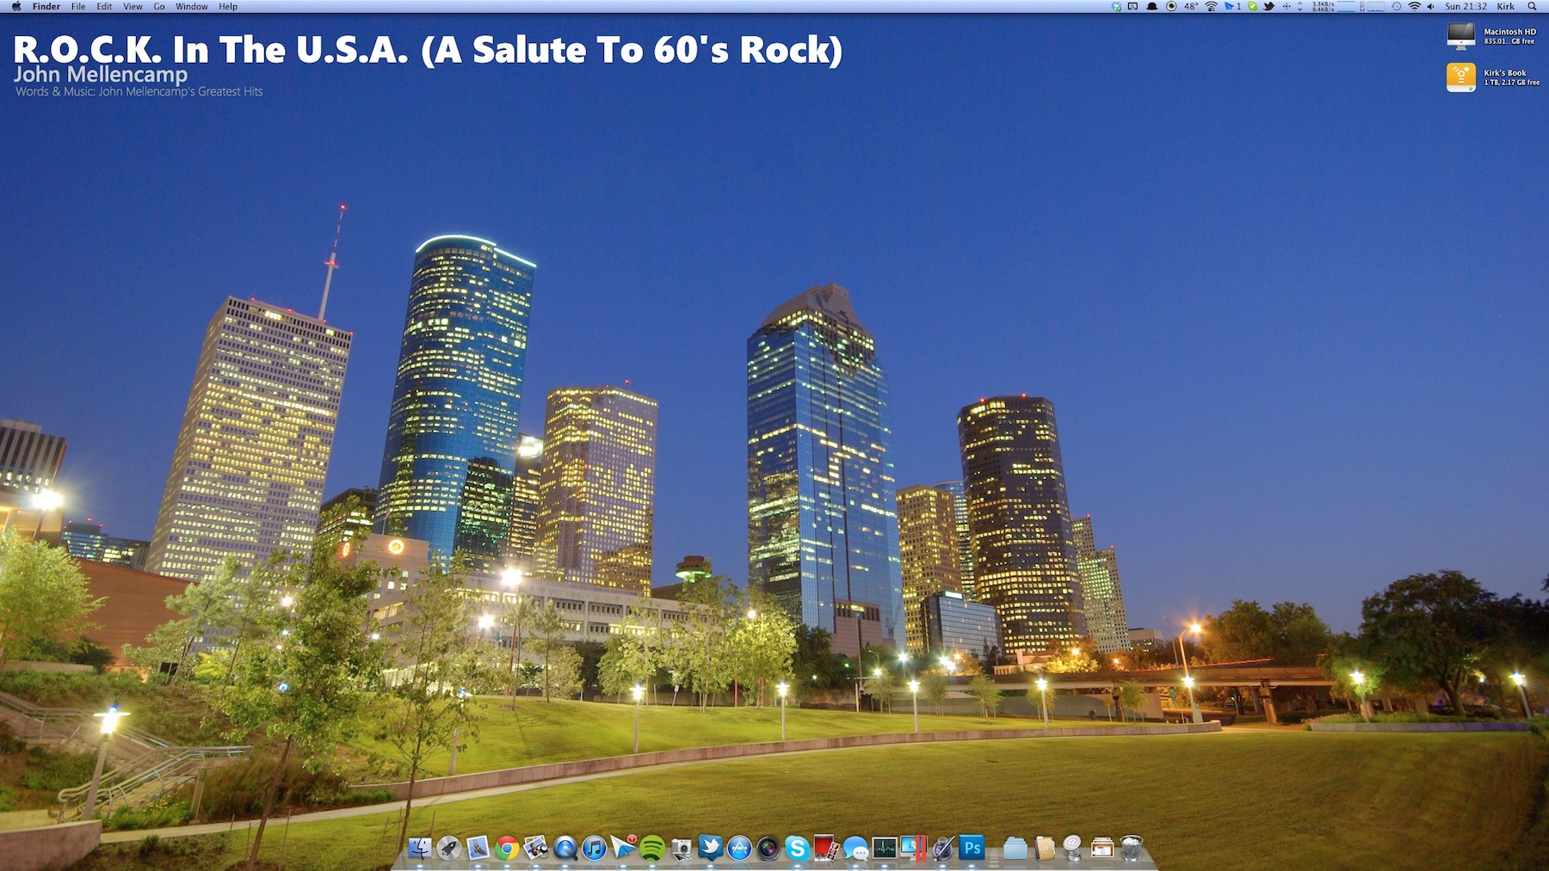The image size is (1549, 871).
Task: Open Parallels Desktop in the Dock
Action: click(914, 849)
